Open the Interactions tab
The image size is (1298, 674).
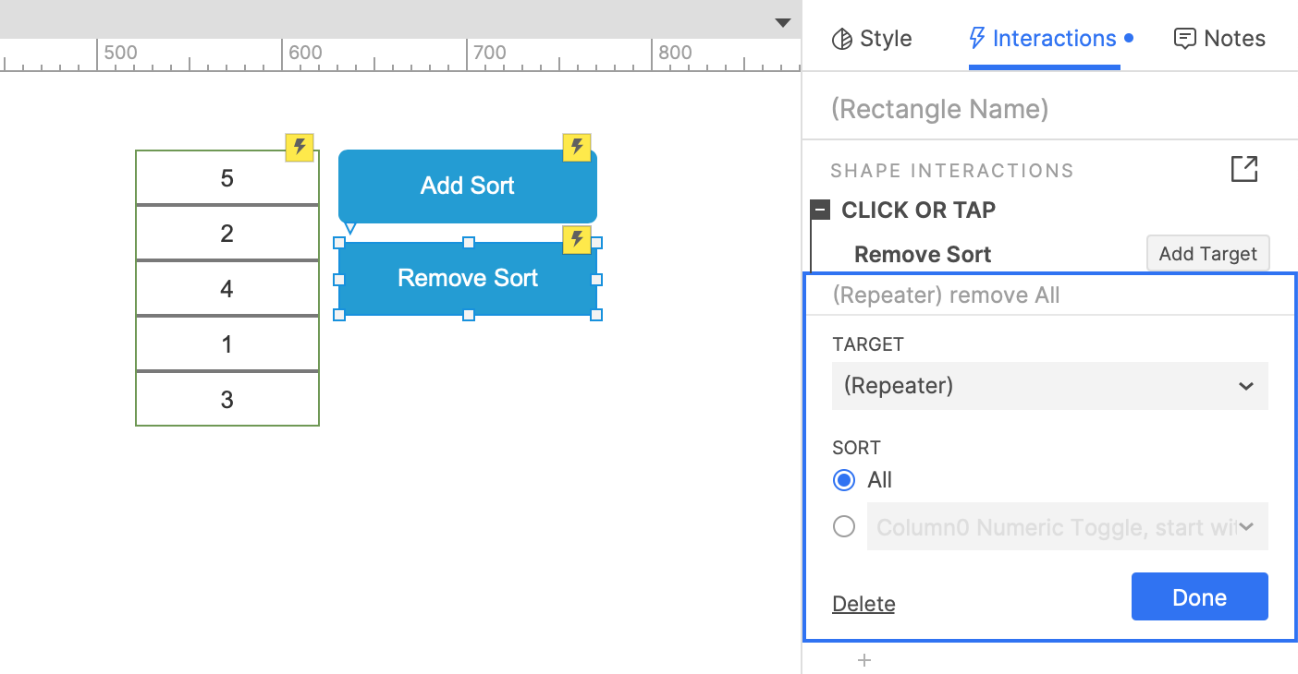coord(1044,39)
